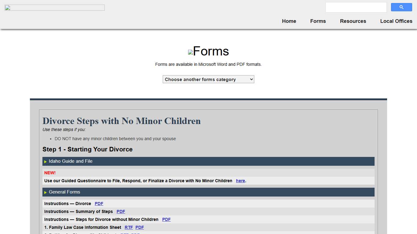The width and height of the screenshot is (417, 234).
Task: Open Steps for Divorce without Minor Children PDF
Action: pyautogui.click(x=166, y=219)
